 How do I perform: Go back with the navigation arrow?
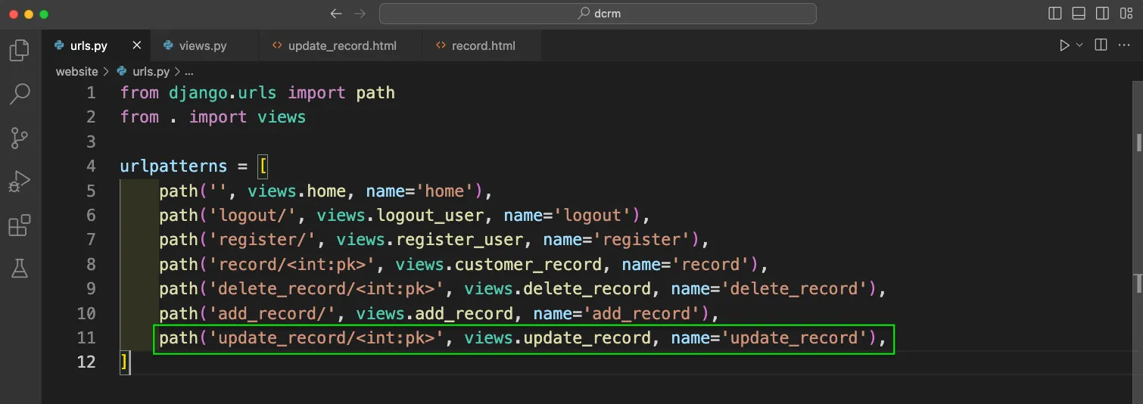click(336, 14)
